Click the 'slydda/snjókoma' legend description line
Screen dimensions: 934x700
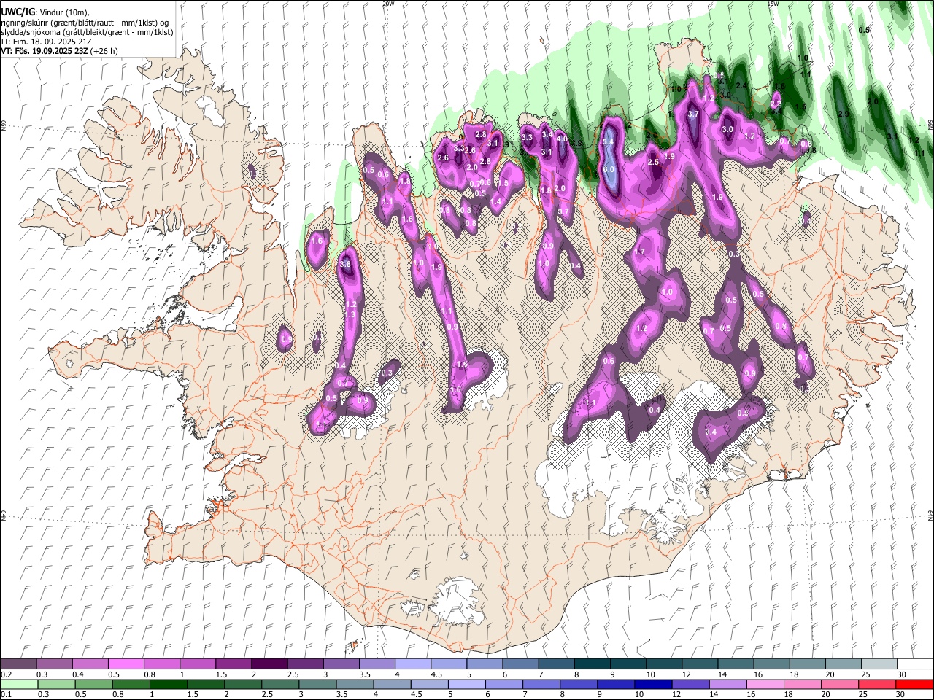pos(87,32)
